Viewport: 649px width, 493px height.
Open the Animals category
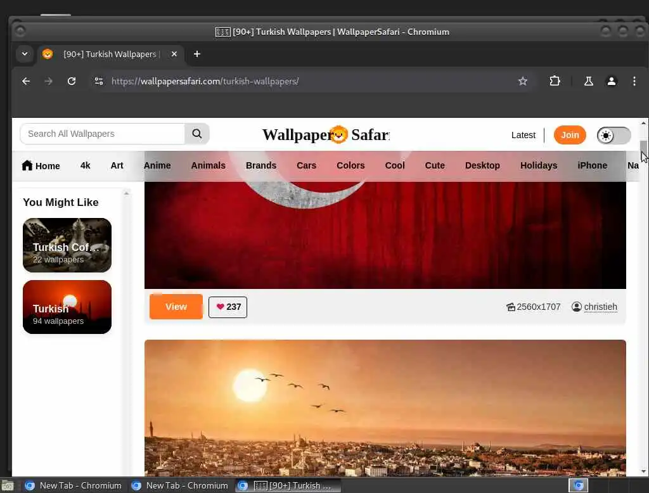[208, 165]
